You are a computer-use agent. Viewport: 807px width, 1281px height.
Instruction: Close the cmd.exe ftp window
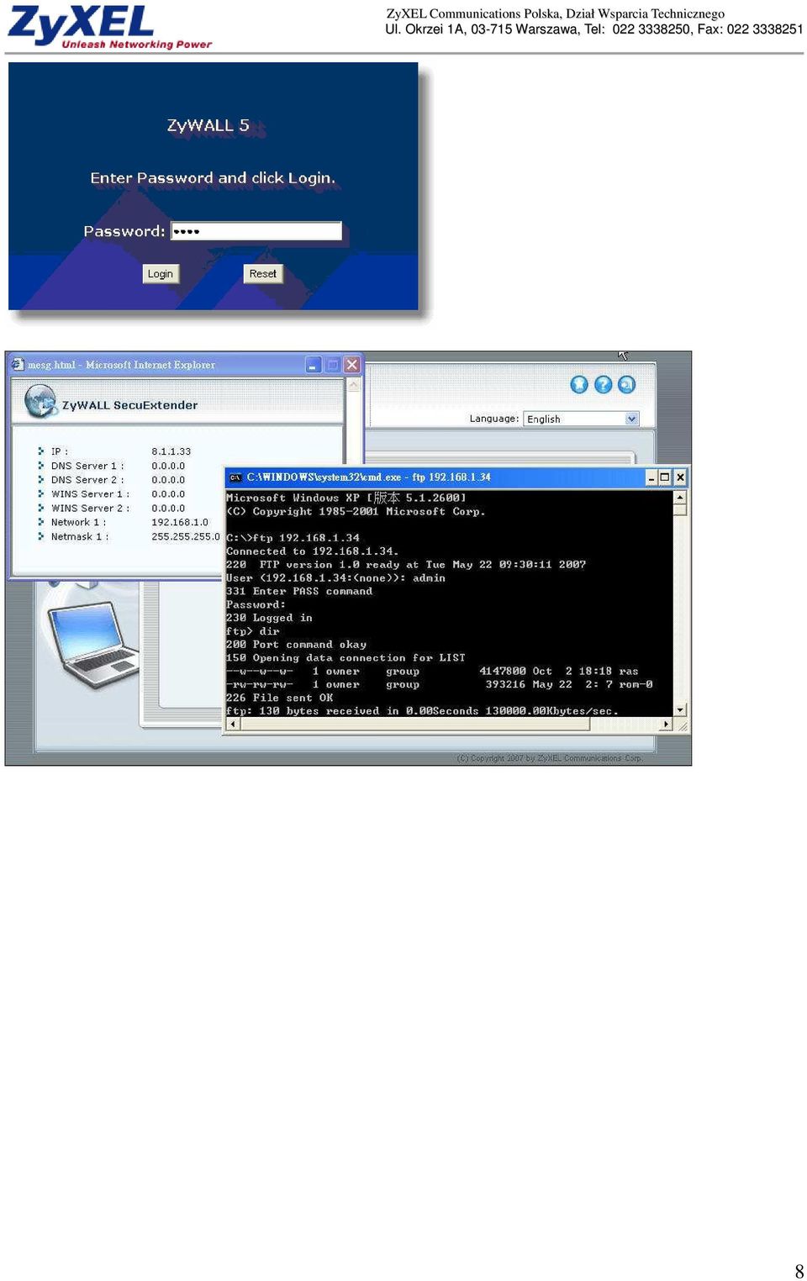point(680,477)
